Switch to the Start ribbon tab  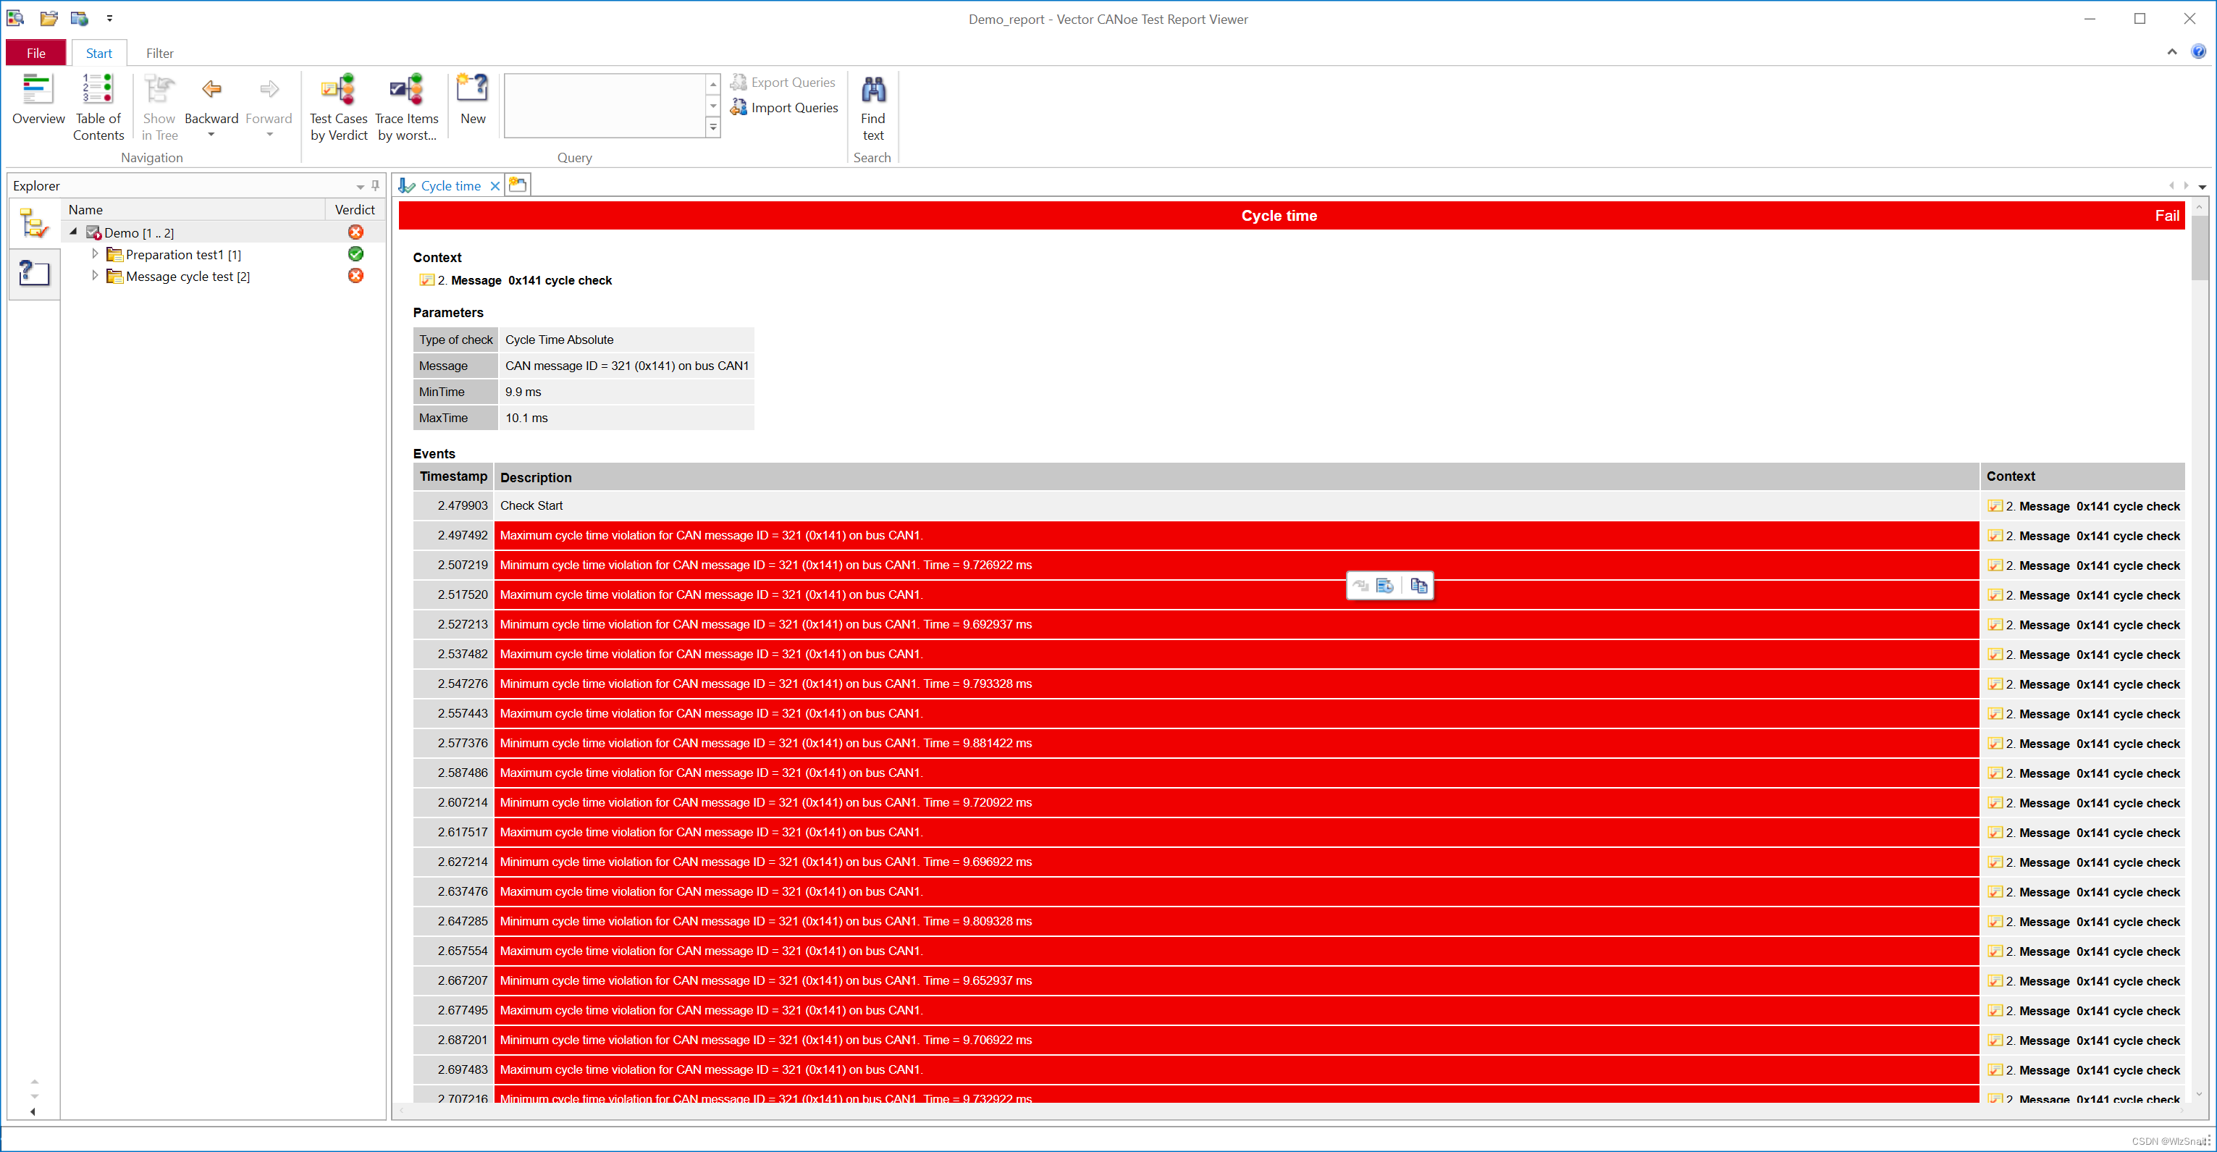99,53
